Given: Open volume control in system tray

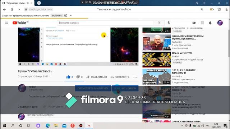Looking at the screenshot, I should pos(203,126).
